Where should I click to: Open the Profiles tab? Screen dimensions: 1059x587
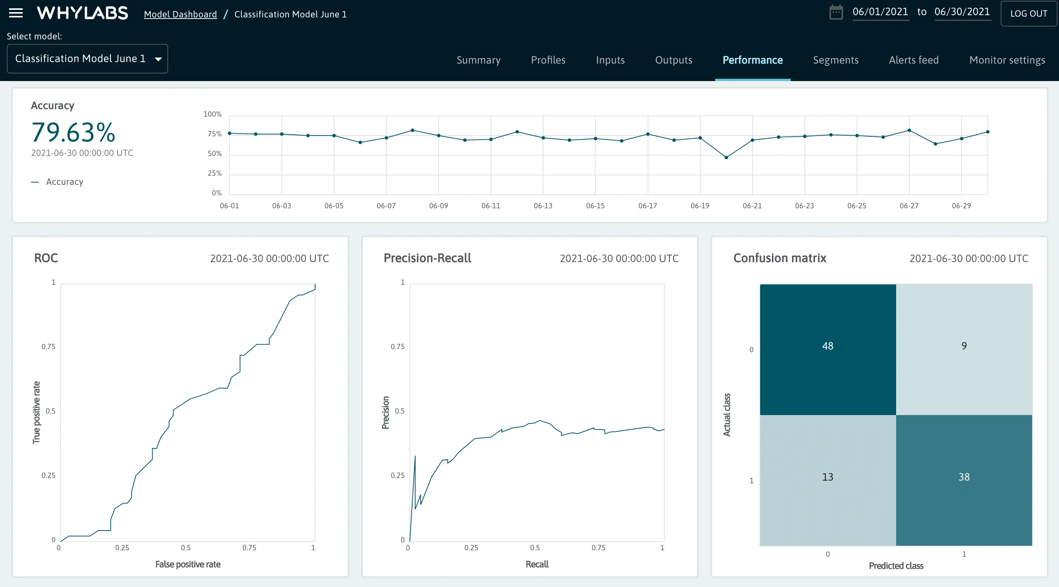(x=548, y=60)
